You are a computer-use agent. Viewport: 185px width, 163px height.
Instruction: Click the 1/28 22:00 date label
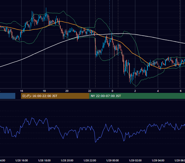90,160
